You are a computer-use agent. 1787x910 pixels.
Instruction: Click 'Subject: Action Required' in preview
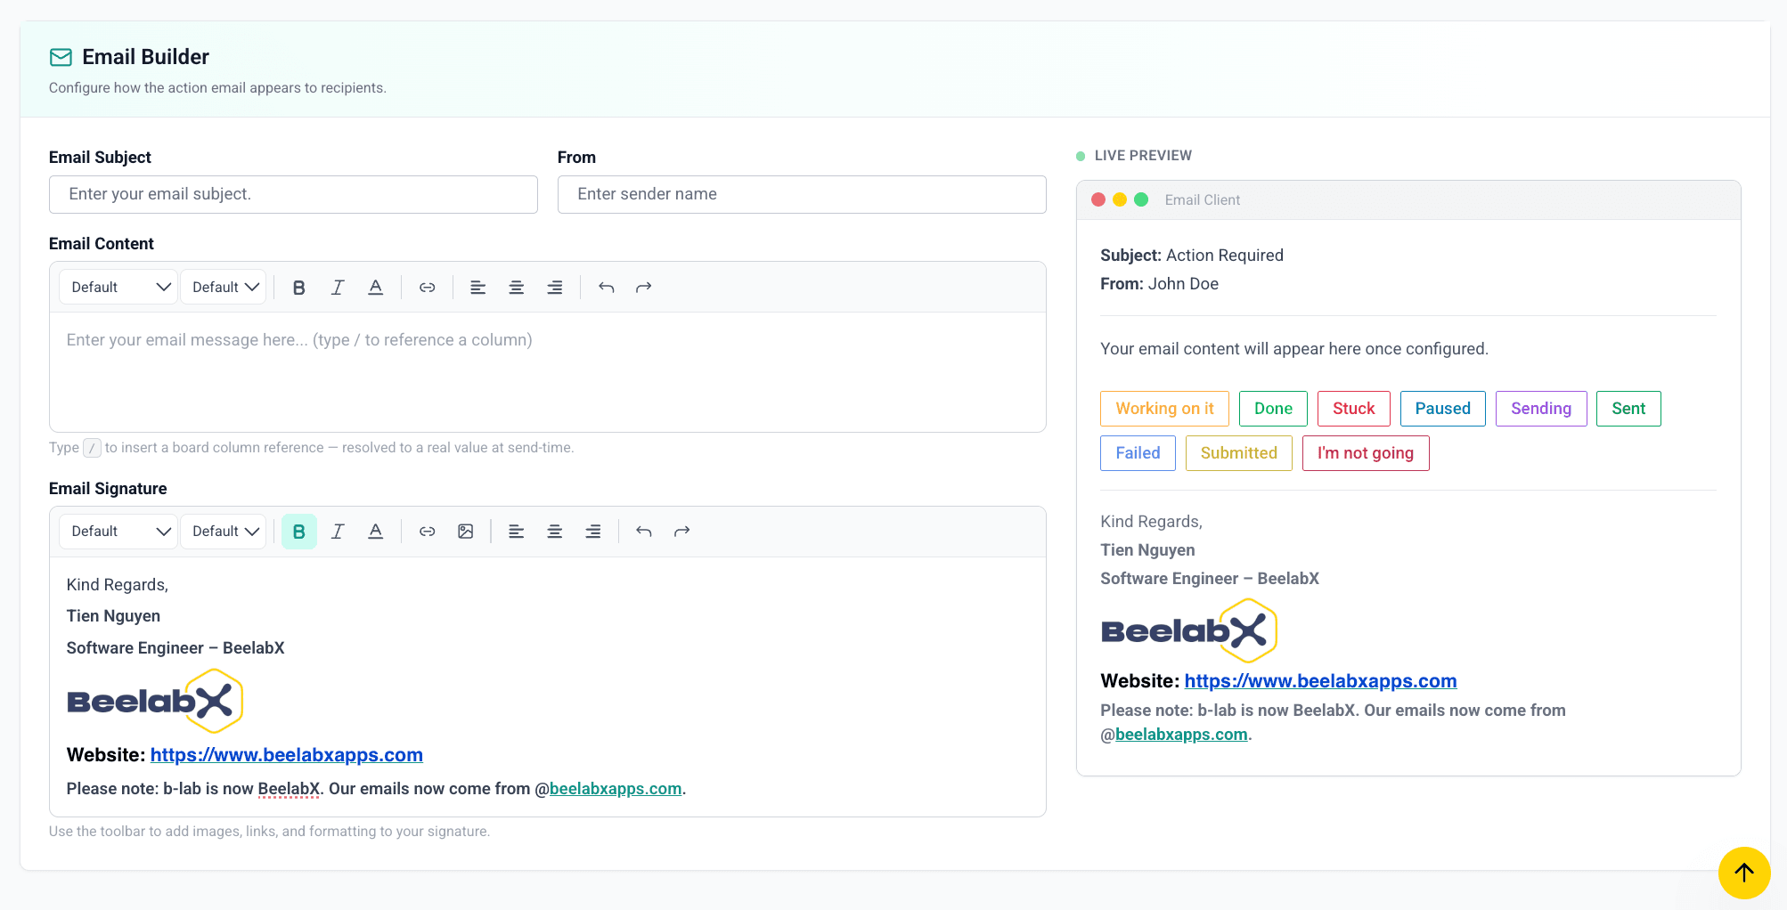tap(1192, 256)
